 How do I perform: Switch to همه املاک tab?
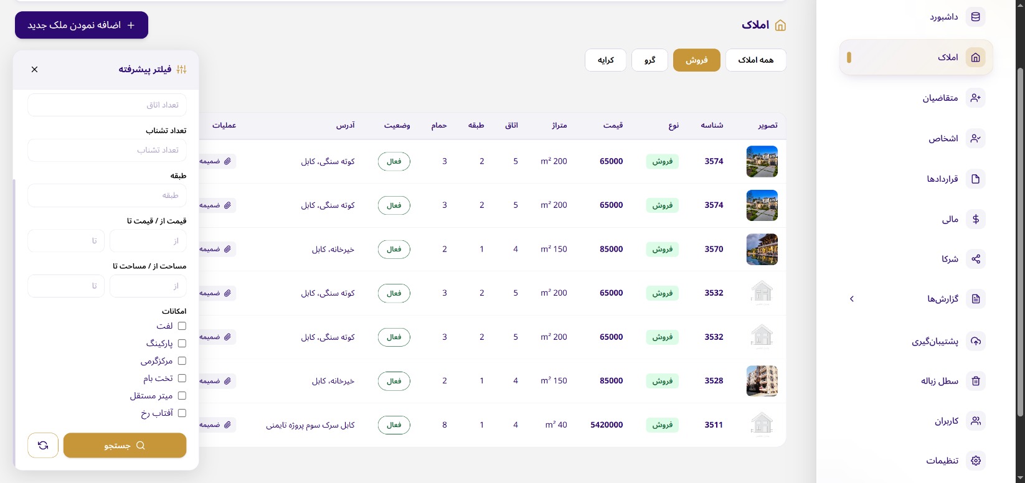tap(755, 60)
